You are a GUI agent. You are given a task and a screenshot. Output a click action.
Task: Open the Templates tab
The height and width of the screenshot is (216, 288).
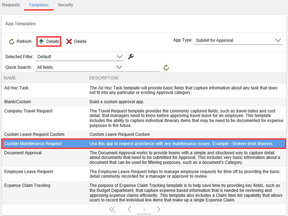coord(39,5)
